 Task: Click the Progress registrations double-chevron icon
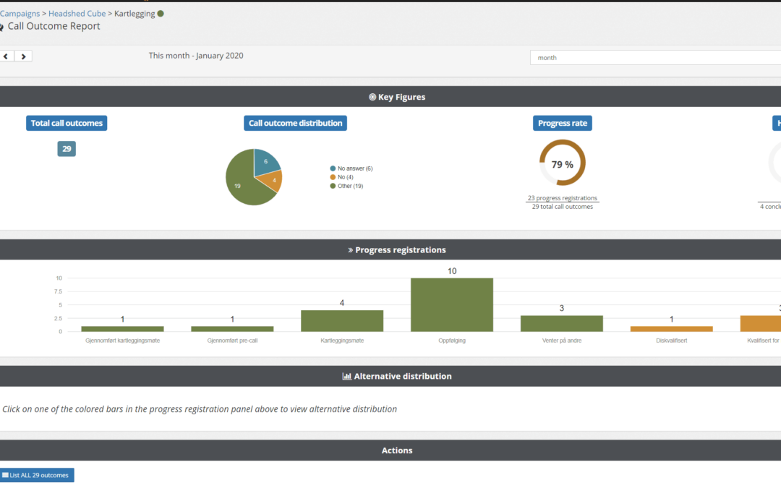tap(350, 250)
